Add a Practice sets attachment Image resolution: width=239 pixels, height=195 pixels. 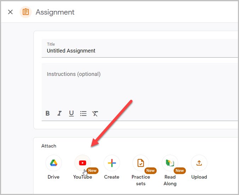pyautogui.click(x=141, y=163)
